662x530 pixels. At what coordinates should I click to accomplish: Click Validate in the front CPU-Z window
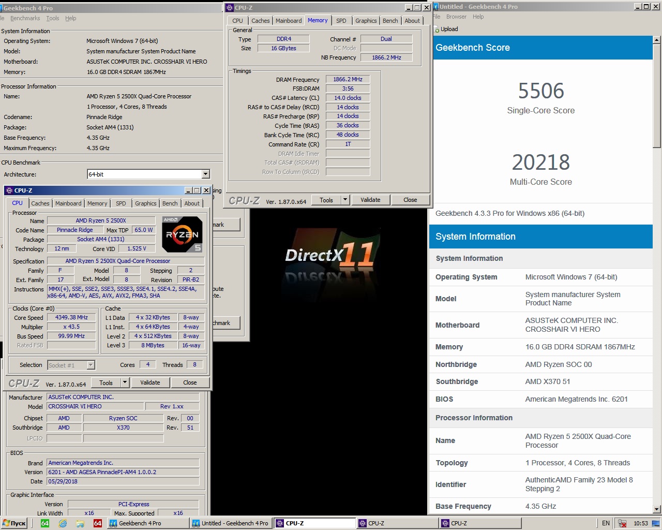[x=150, y=382]
